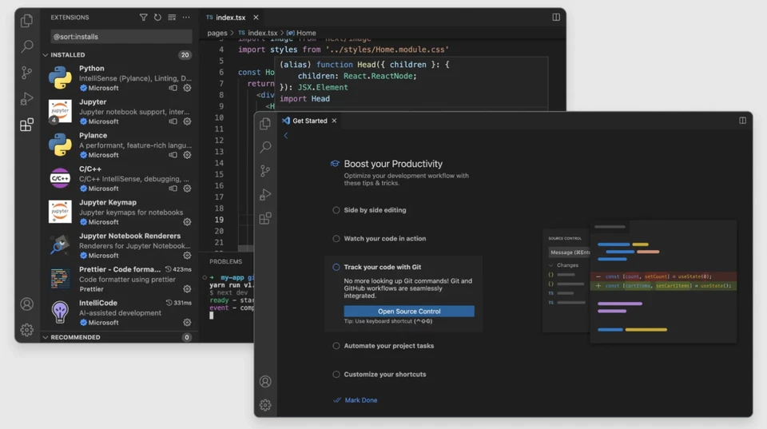
Task: Open Run and Debug in Get Started window
Action: (x=265, y=194)
